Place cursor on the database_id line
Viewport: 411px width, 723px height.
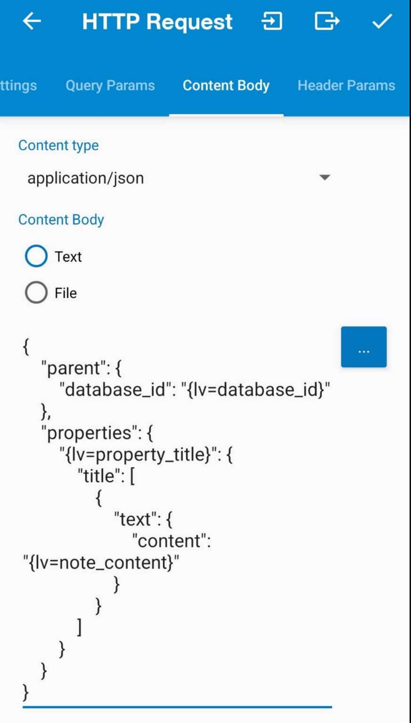coord(195,389)
